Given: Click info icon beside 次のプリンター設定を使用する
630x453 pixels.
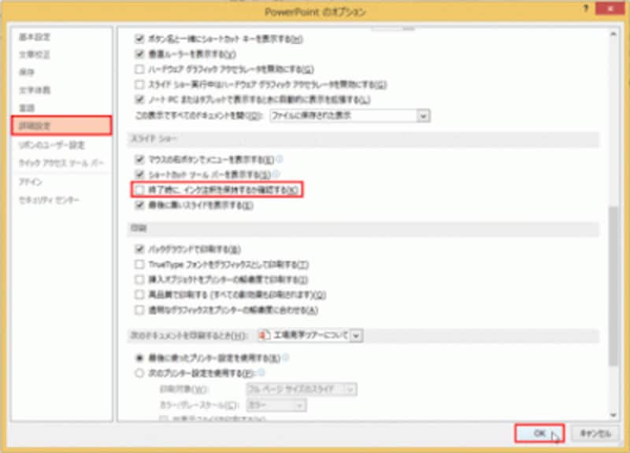Looking at the screenshot, I should tap(261, 373).
